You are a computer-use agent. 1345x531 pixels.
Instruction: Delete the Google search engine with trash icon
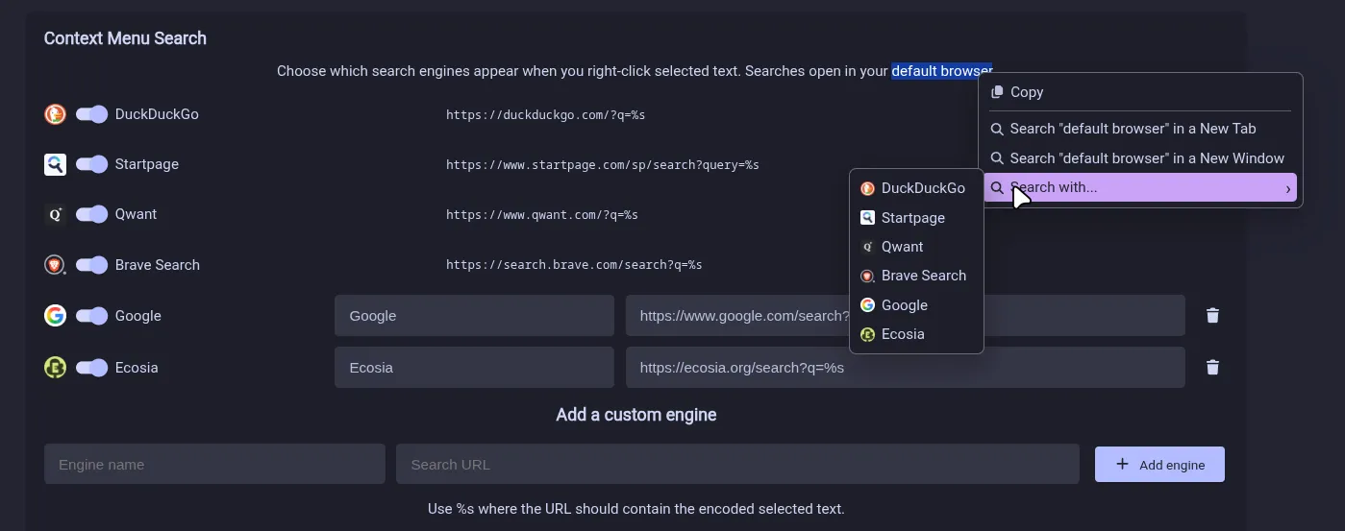tap(1212, 316)
